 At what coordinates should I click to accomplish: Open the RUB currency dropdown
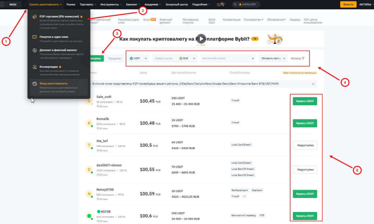[x=188, y=58]
